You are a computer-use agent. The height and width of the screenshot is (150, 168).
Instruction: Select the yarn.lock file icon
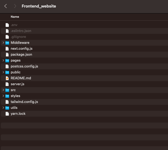coord(7,114)
